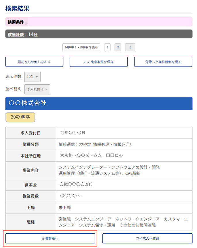This screenshot has width=197, height=248.
Task: Open company details via 企業詳細へ
Action: 50,238
